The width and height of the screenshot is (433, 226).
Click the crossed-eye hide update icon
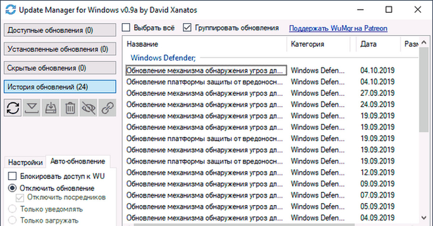(89, 108)
